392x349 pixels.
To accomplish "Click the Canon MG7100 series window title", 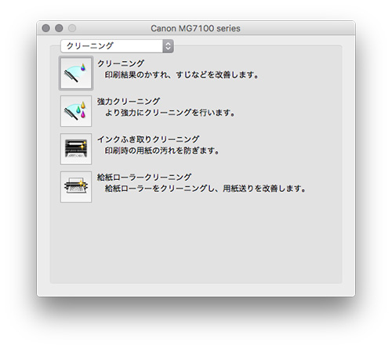I will click(x=195, y=28).
